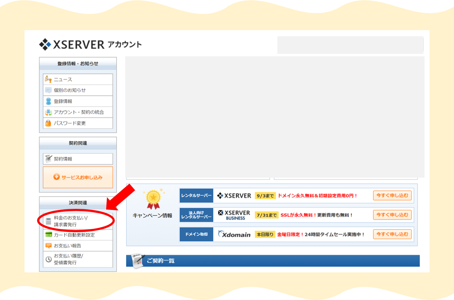
Task: Click the campaign medal ribbon icon
Action: 153,199
